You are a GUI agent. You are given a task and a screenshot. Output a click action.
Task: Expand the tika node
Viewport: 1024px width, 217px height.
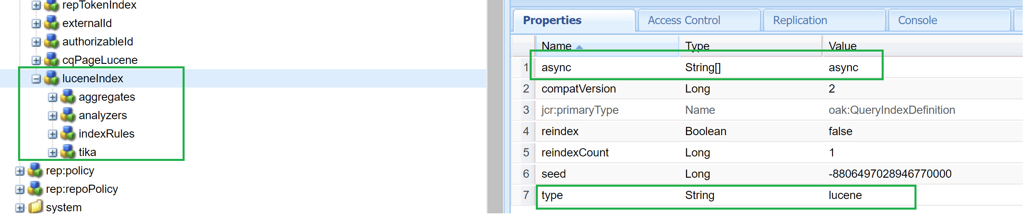click(53, 153)
